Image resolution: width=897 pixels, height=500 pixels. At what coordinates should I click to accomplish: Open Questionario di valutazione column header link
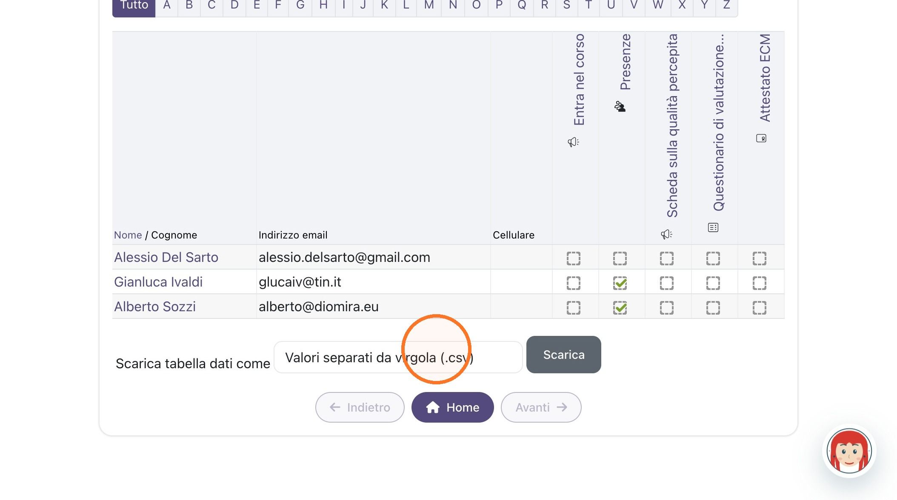click(x=719, y=122)
